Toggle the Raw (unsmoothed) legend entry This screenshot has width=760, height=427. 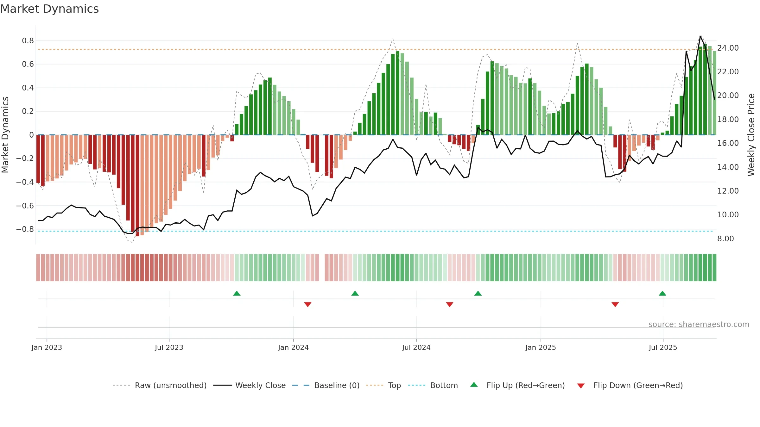[x=159, y=385]
